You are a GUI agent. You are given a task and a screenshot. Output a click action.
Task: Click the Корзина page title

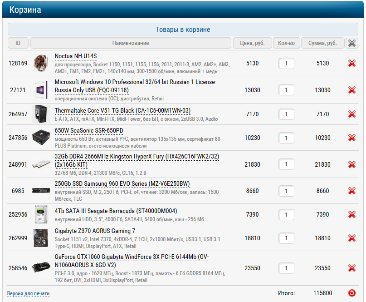click(x=25, y=10)
